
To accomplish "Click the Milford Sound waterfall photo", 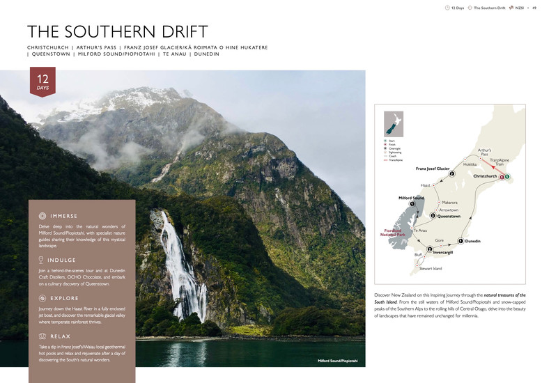I will [x=183, y=219].
